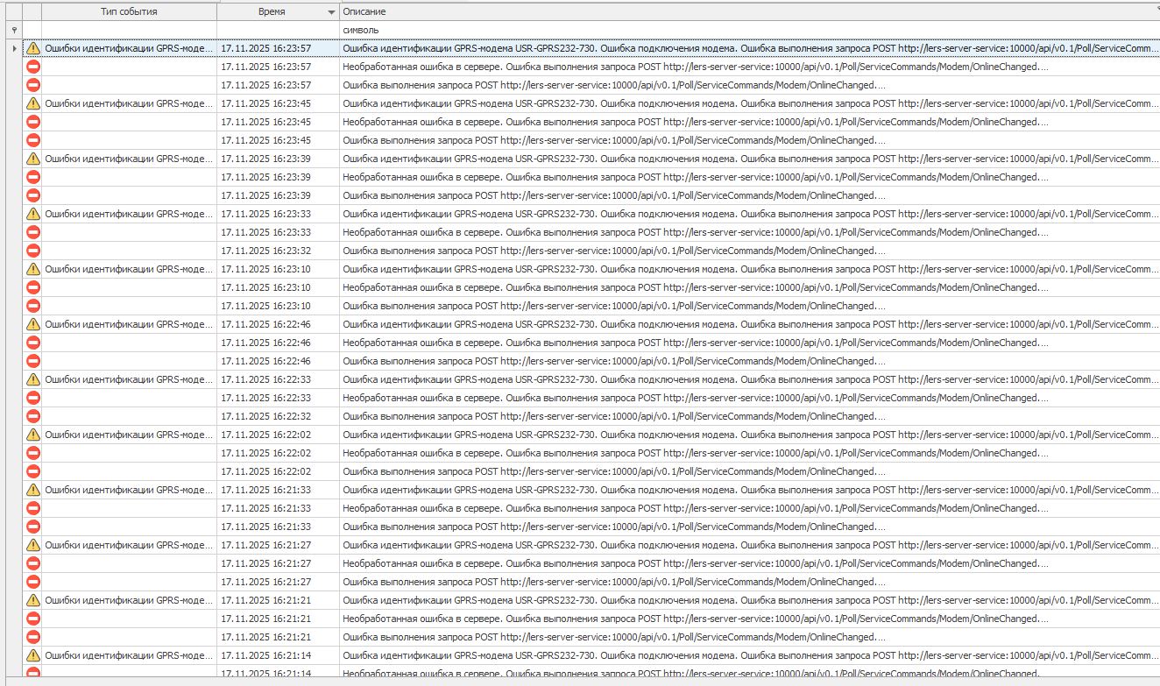Click warning icon on the 16:21:14 row
1160x686 pixels.
[32, 655]
